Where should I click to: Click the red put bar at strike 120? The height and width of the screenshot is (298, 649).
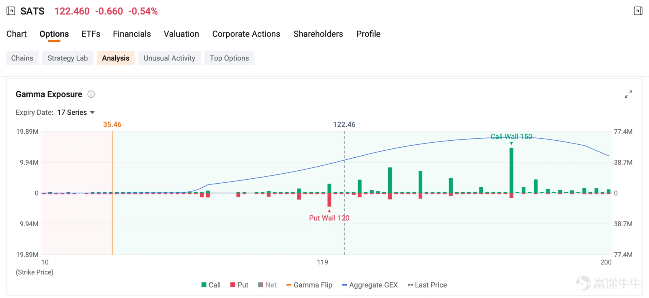(329, 200)
